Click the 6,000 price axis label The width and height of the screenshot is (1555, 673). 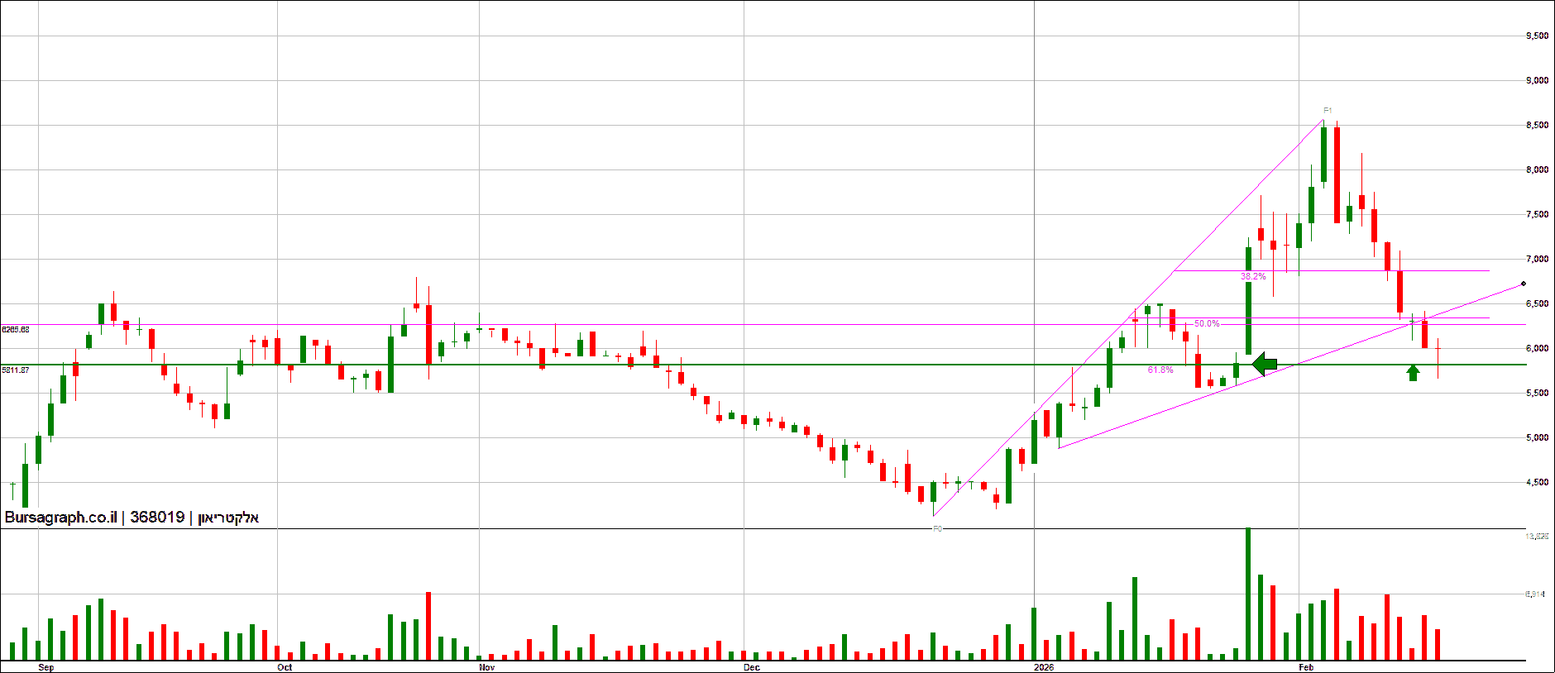[1538, 349]
